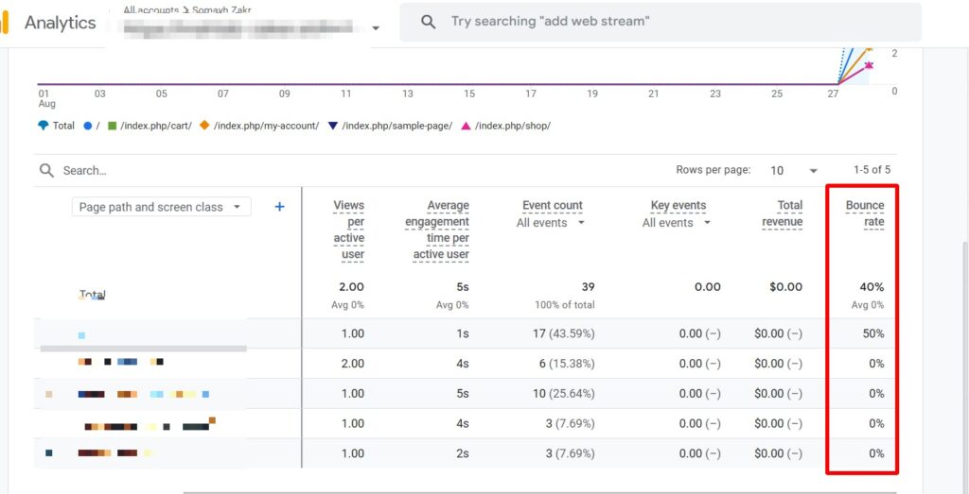This screenshot has height=494, width=969.
Task: Open Page path and screen class dropdown
Action: tap(161, 207)
